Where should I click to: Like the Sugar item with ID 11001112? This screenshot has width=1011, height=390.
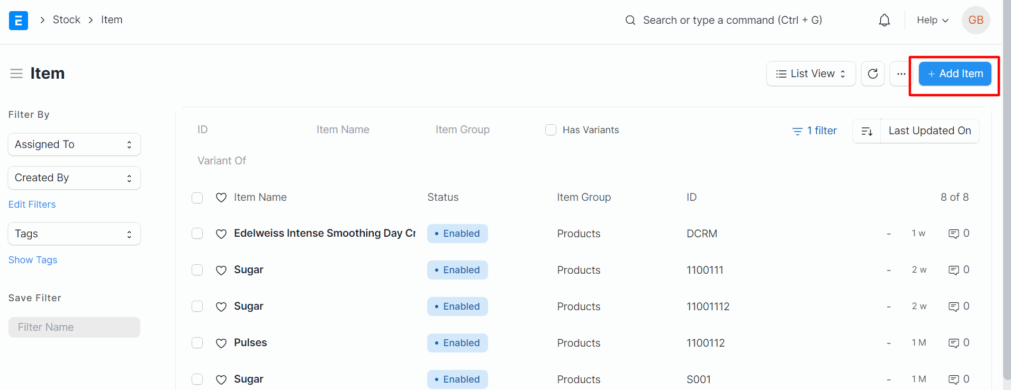[221, 307]
